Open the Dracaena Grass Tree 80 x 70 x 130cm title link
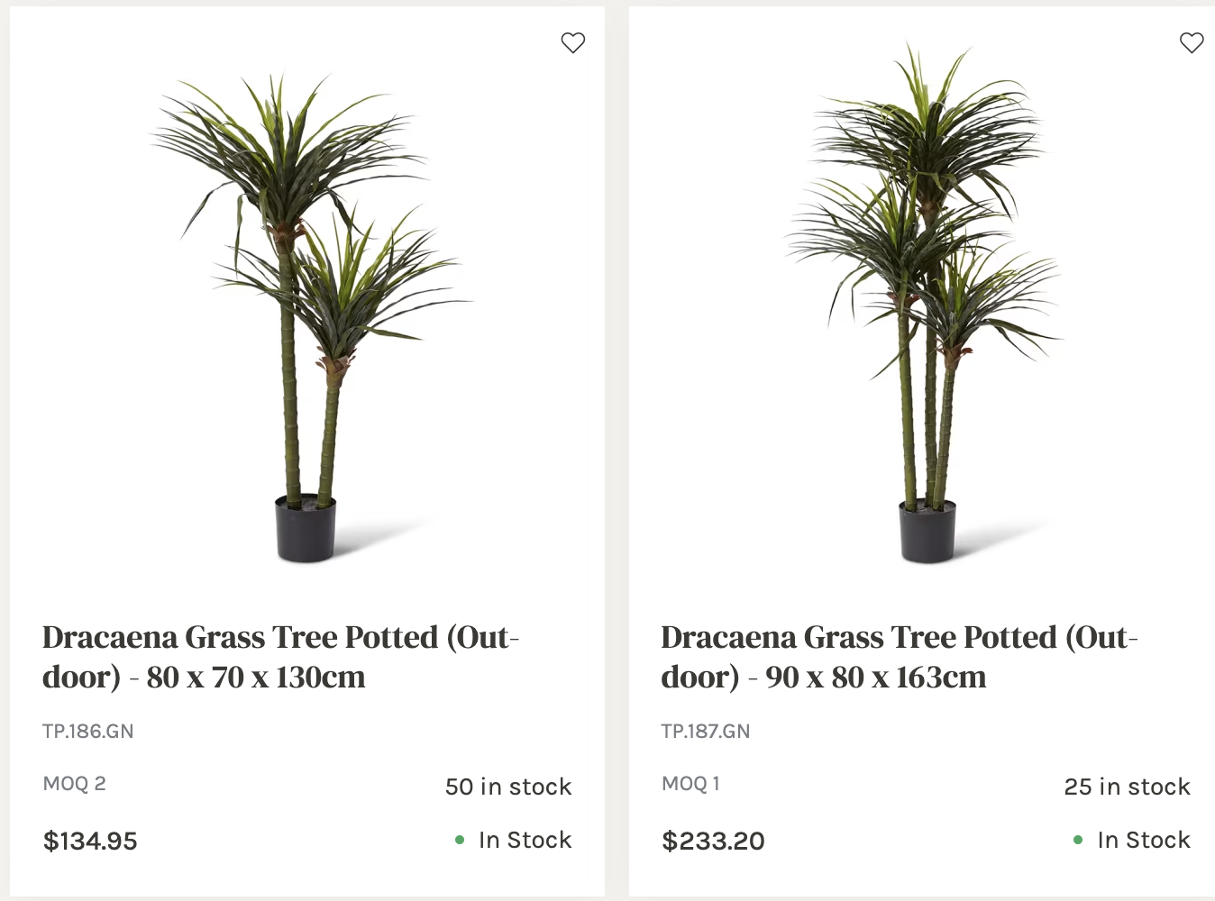The width and height of the screenshot is (1215, 901). click(x=280, y=657)
